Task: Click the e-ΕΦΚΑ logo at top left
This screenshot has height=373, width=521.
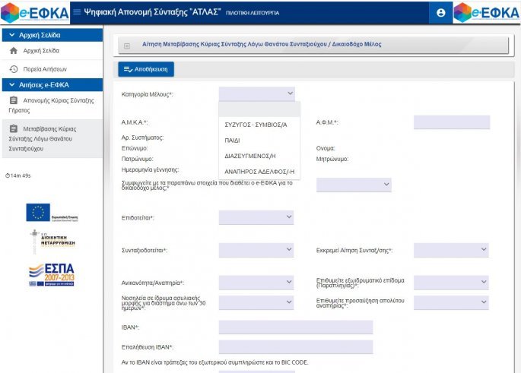Action: tap(35, 13)
